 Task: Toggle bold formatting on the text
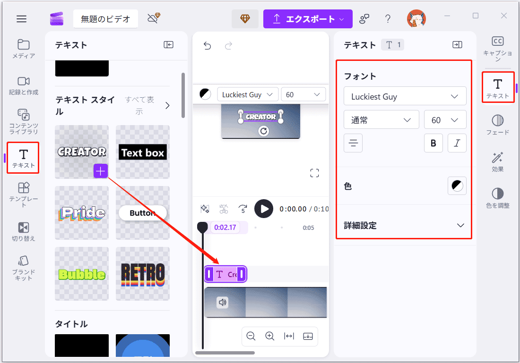click(433, 143)
